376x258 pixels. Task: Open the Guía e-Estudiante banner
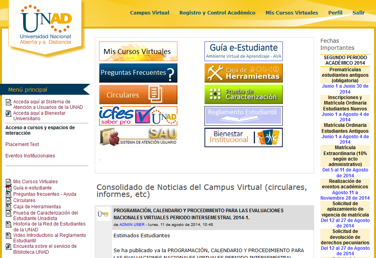point(243,51)
